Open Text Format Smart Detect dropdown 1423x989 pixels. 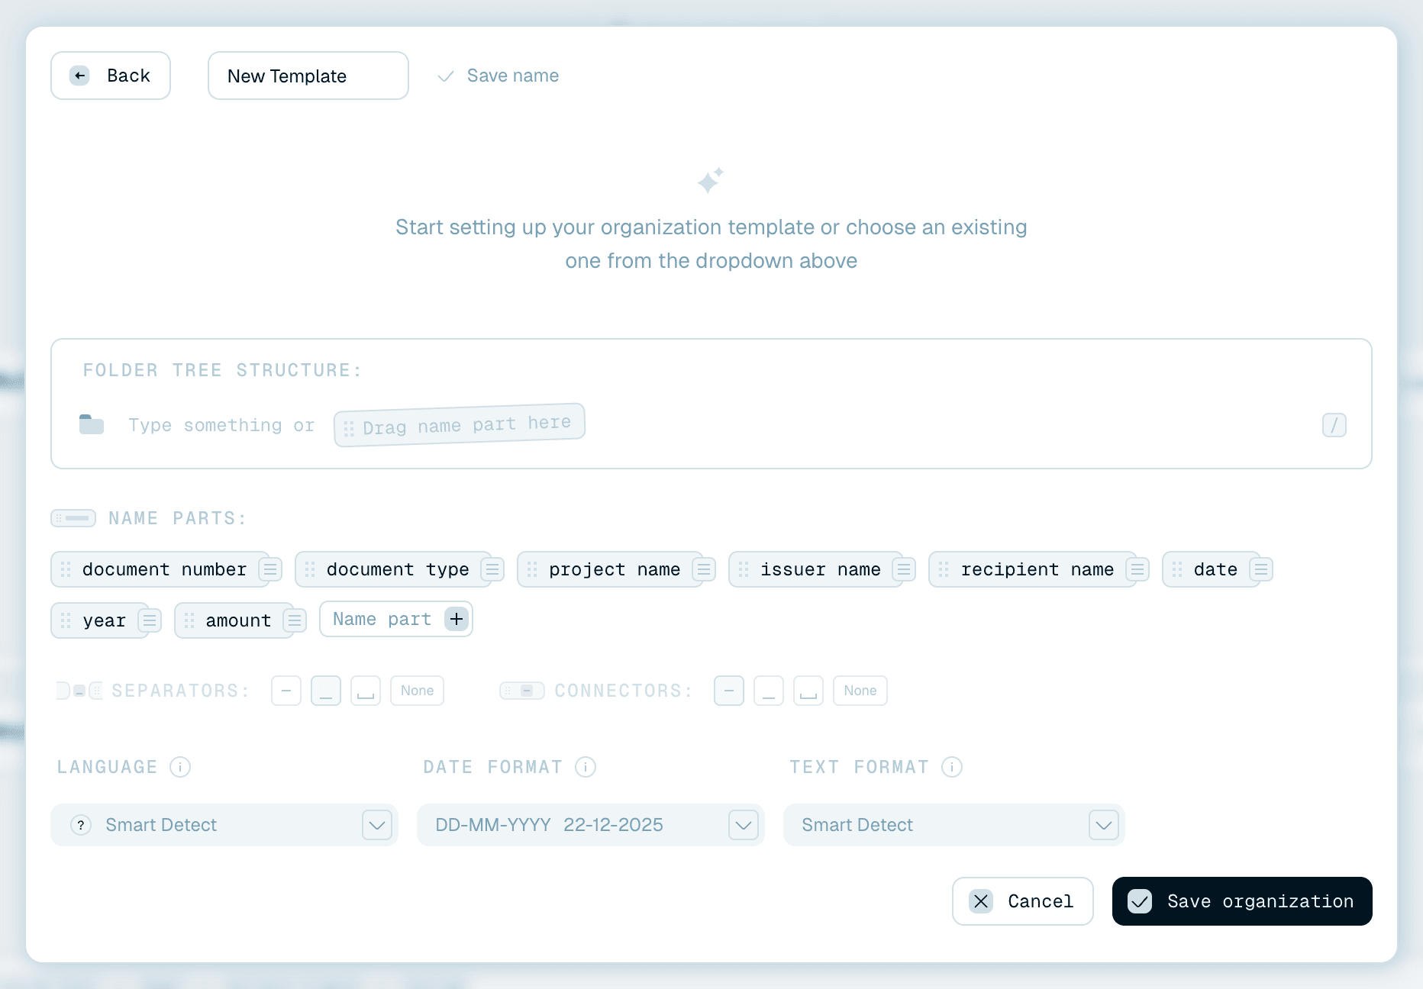[954, 825]
